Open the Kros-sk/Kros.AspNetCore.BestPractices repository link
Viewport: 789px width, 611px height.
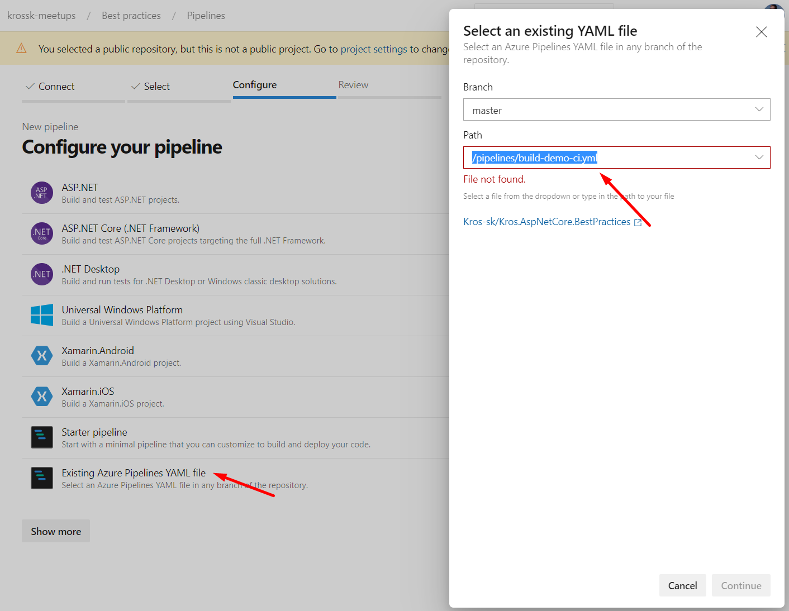(x=546, y=222)
